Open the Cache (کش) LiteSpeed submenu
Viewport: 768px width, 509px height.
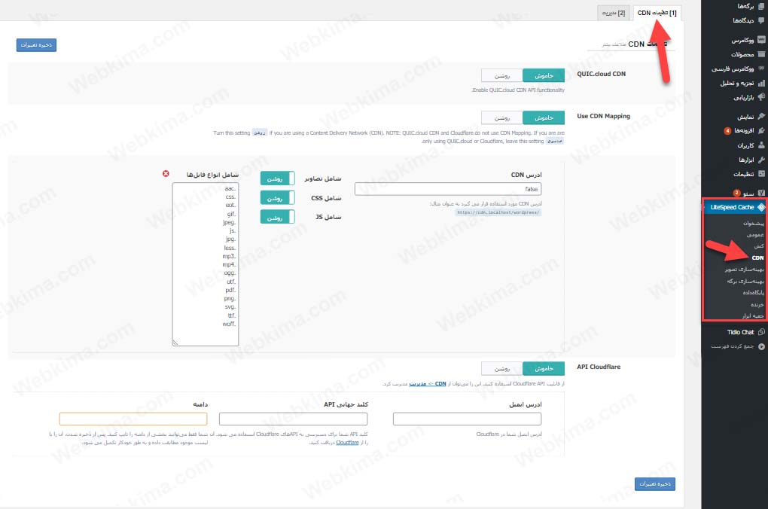(x=759, y=246)
